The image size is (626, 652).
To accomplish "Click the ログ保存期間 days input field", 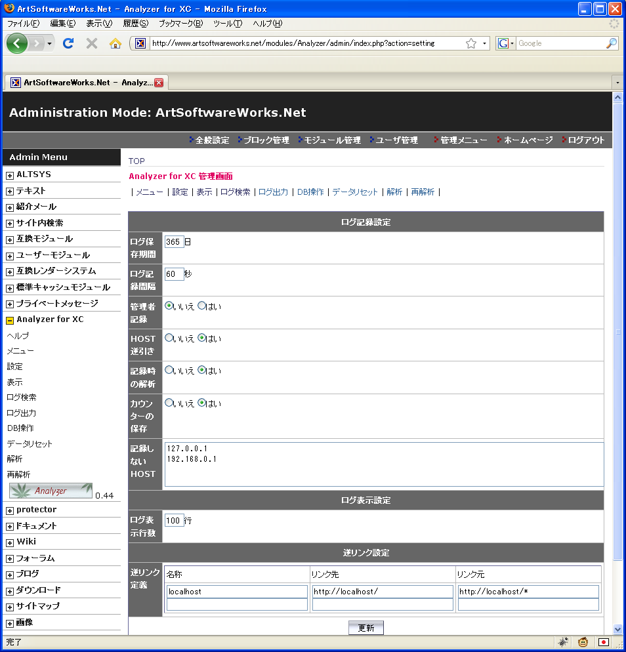I will click(174, 242).
